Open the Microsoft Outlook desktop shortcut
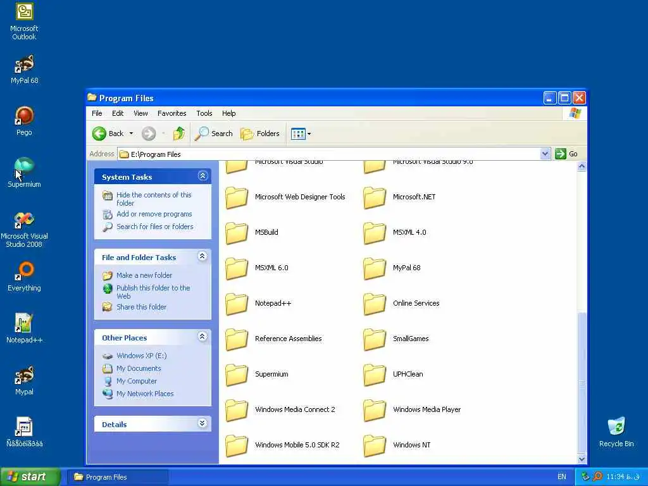The width and height of the screenshot is (648, 486). coord(24,21)
